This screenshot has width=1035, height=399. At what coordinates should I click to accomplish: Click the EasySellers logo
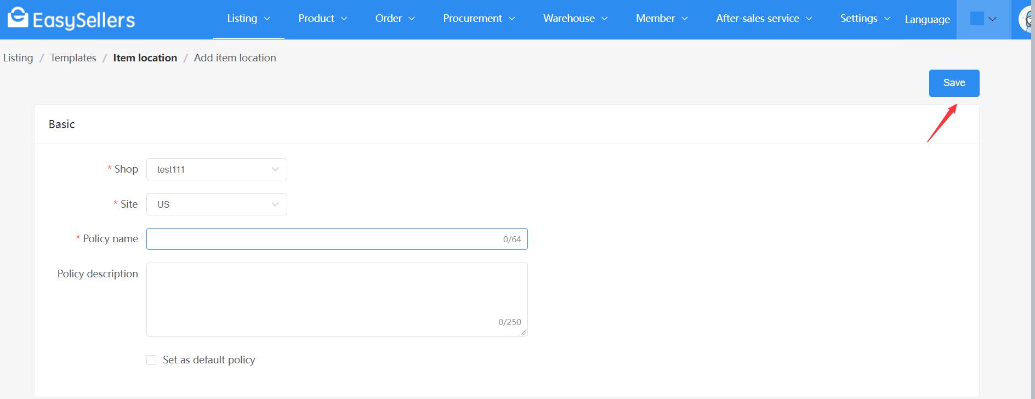71,19
